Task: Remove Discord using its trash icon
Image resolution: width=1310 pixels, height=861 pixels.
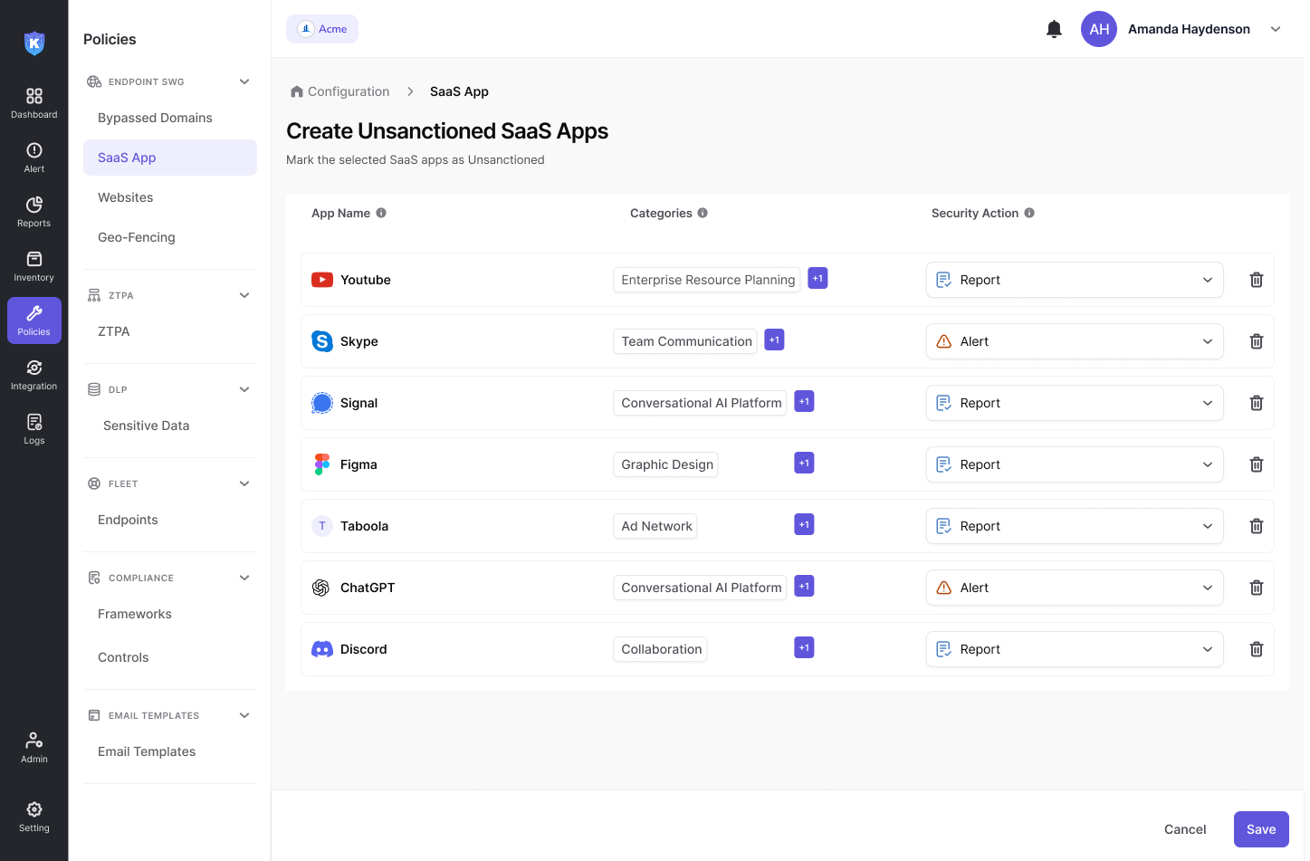Action: (x=1256, y=649)
